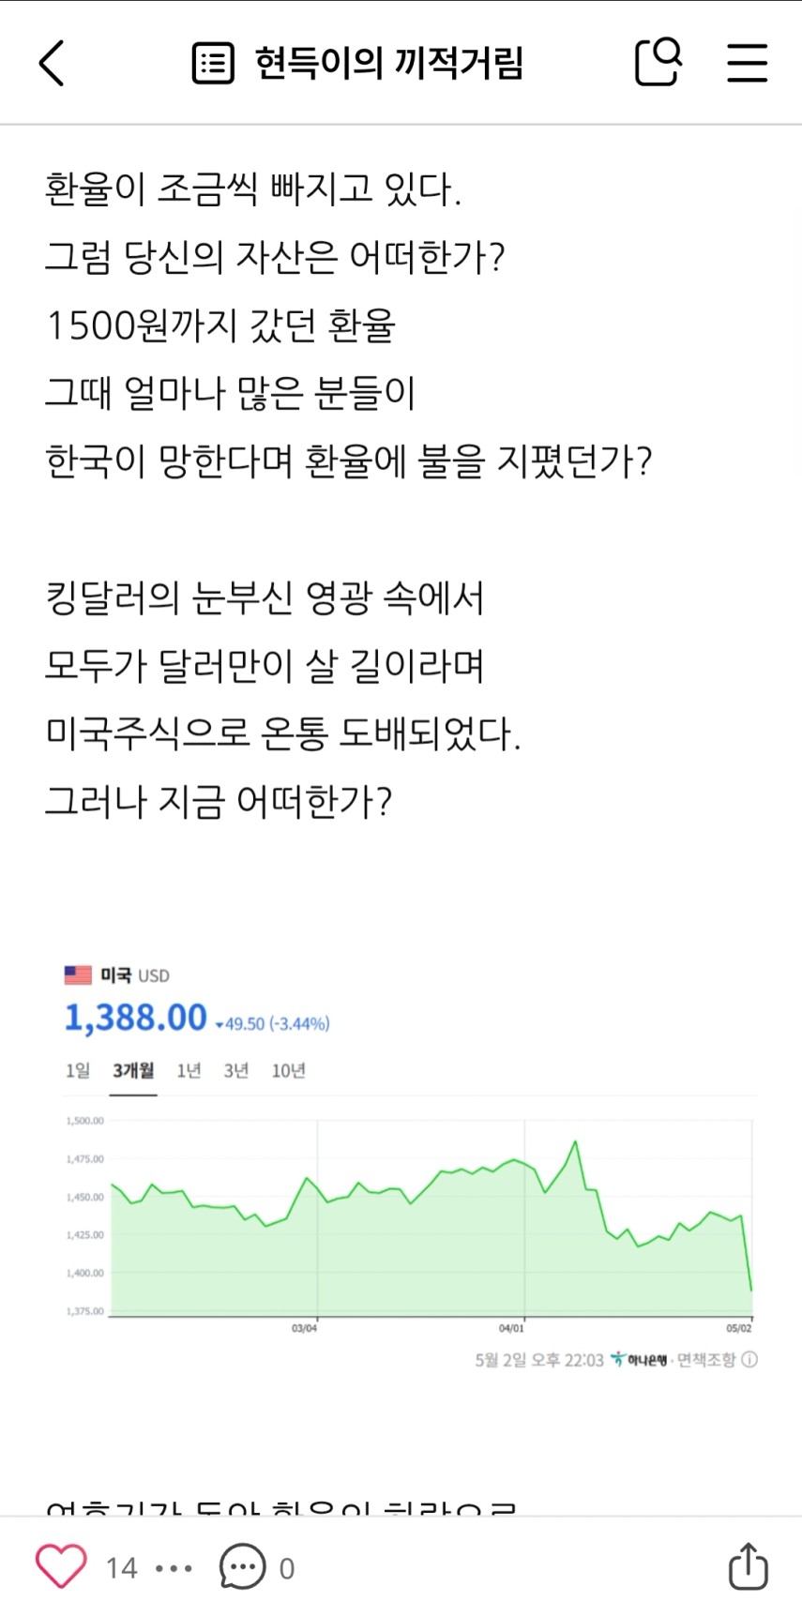Image resolution: width=802 pixels, height=1616 pixels.
Task: Show the 10년 chart range
Action: coord(288,1070)
